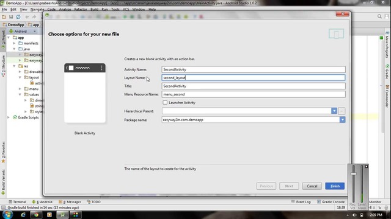Click the volume icon in system tray
This screenshot has width=391, height=219.
354,215
